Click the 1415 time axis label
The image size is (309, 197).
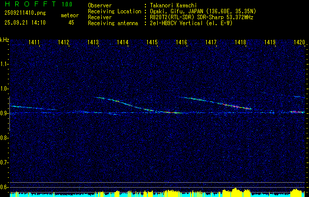(x=152, y=42)
